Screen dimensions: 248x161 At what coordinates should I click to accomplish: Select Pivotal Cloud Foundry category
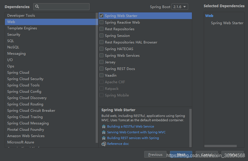[50, 130]
